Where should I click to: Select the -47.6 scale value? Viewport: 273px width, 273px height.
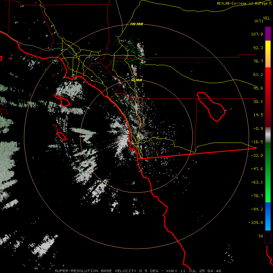tap(257, 169)
